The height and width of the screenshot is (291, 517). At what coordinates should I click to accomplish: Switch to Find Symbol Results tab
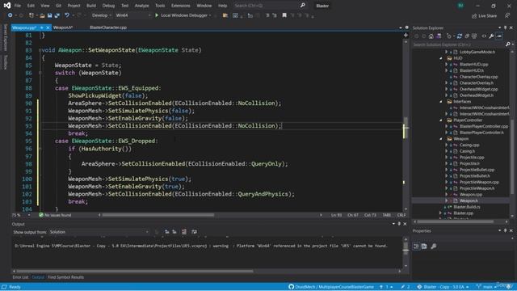(65, 277)
